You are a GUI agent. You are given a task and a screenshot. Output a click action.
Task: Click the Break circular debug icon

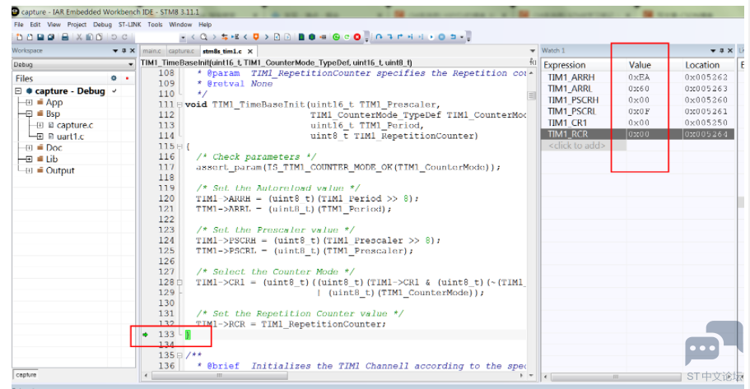click(x=442, y=37)
